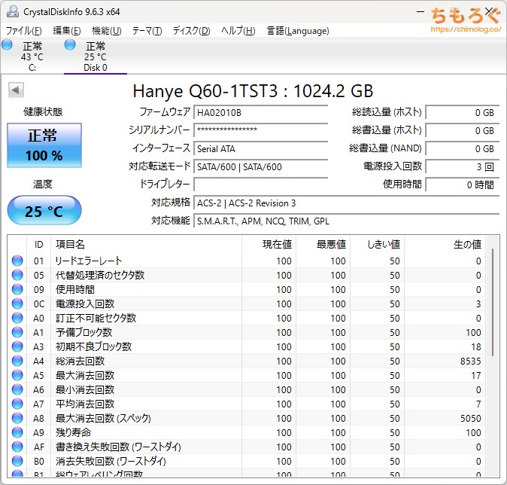
Task: Open the ヘルプ(H) menu
Action: click(238, 31)
